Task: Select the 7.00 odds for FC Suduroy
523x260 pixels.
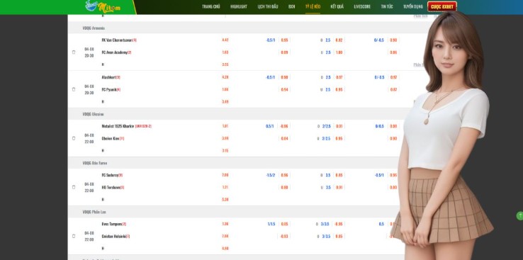Action: 225,175
